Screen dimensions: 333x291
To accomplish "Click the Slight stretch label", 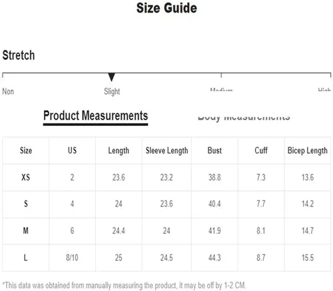I will 112,91.
